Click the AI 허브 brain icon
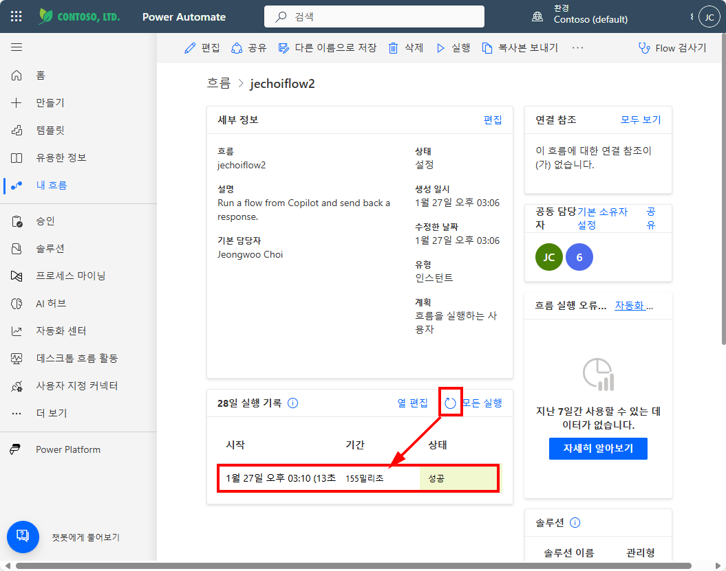This screenshot has height=571, width=726. (x=17, y=303)
